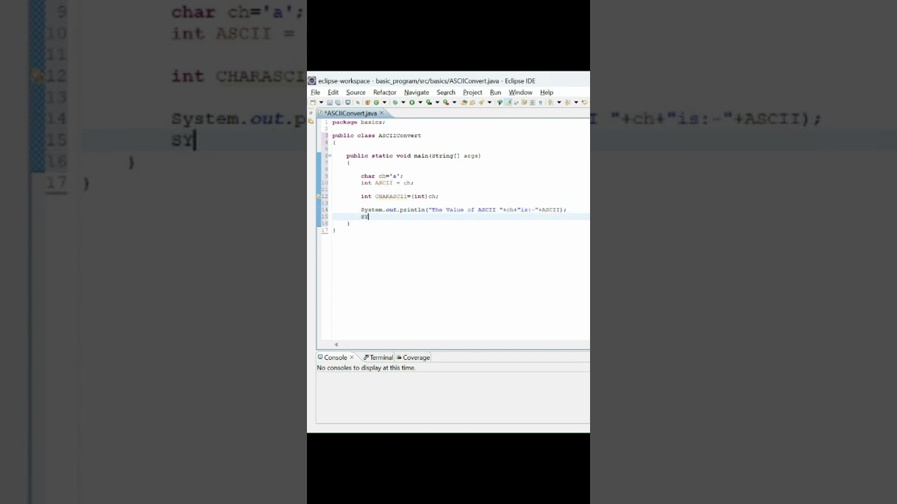Click the warning marker on line 12
The image size is (897, 504).
pyautogui.click(x=319, y=197)
